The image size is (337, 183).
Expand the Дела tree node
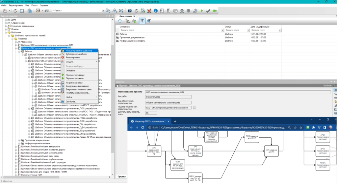coord(5,20)
